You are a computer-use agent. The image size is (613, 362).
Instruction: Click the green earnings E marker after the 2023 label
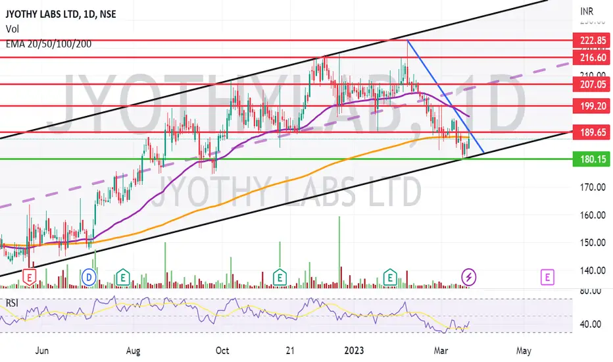[390, 278]
